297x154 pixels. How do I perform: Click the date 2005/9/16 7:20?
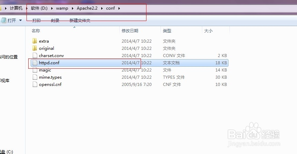coord(136,85)
